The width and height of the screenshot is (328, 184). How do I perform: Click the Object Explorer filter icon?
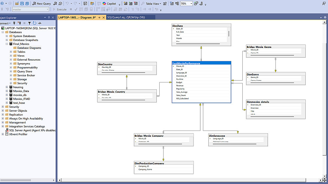[x=29, y=23]
